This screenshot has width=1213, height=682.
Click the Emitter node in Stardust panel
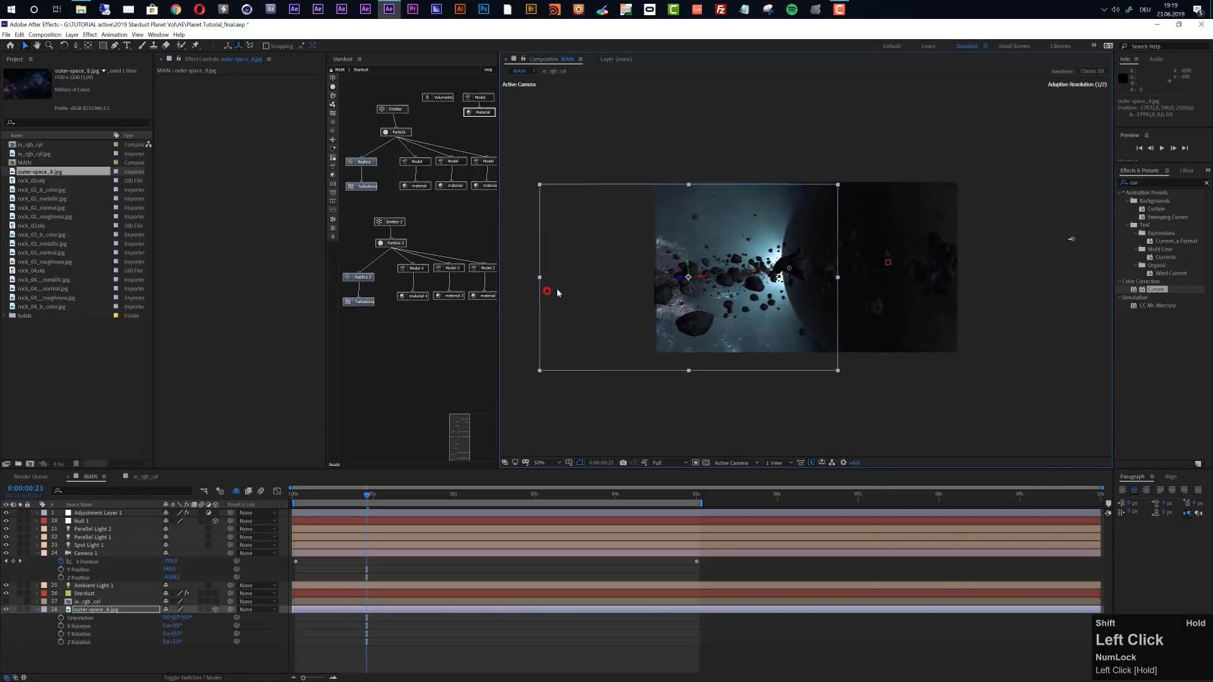pyautogui.click(x=392, y=109)
